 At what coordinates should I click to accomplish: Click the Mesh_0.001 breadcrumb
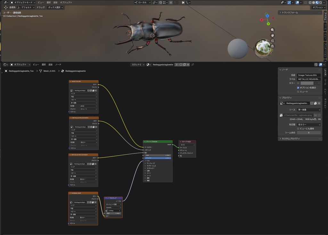(x=49, y=71)
